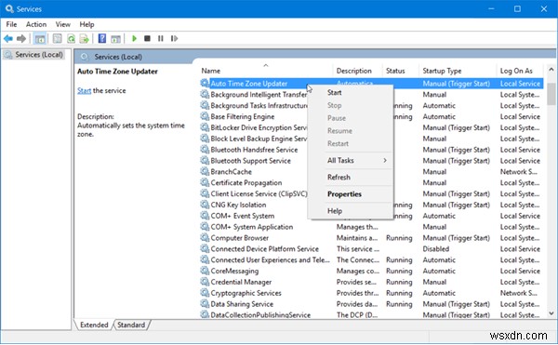Click the Start the service link
The height and width of the screenshot is (345, 558).
[x=84, y=91]
